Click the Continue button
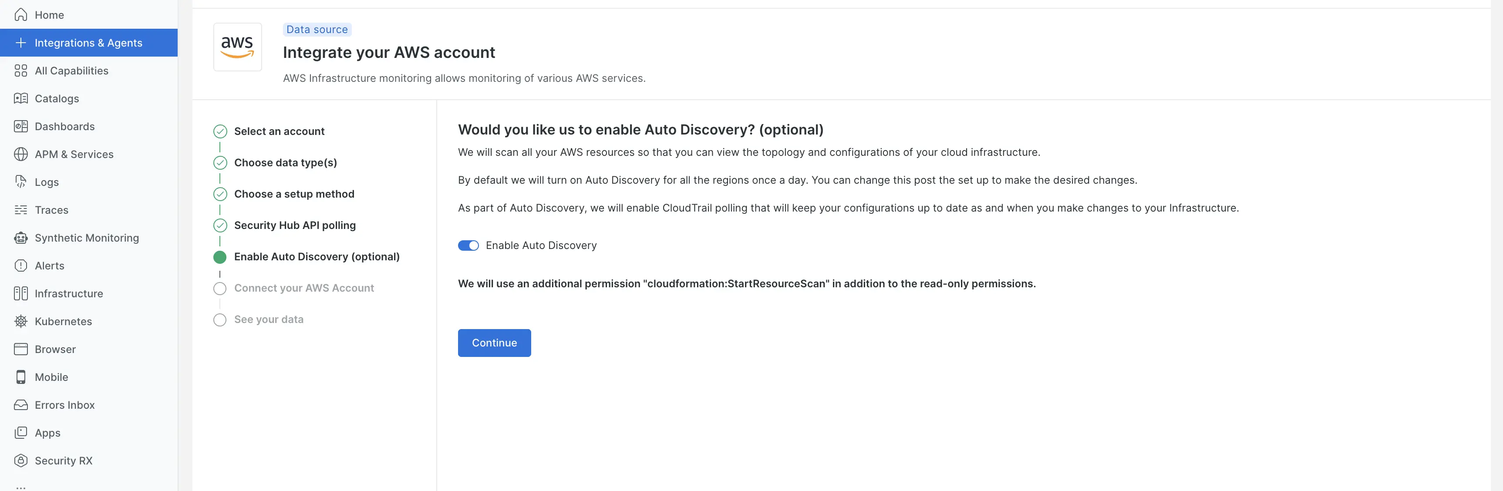1503x491 pixels. (494, 343)
